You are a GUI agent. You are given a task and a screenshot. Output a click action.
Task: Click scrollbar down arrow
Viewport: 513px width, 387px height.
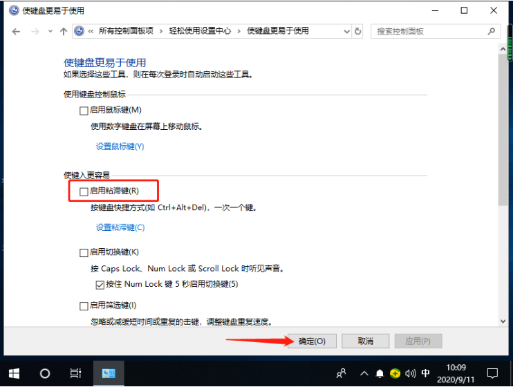(503, 321)
